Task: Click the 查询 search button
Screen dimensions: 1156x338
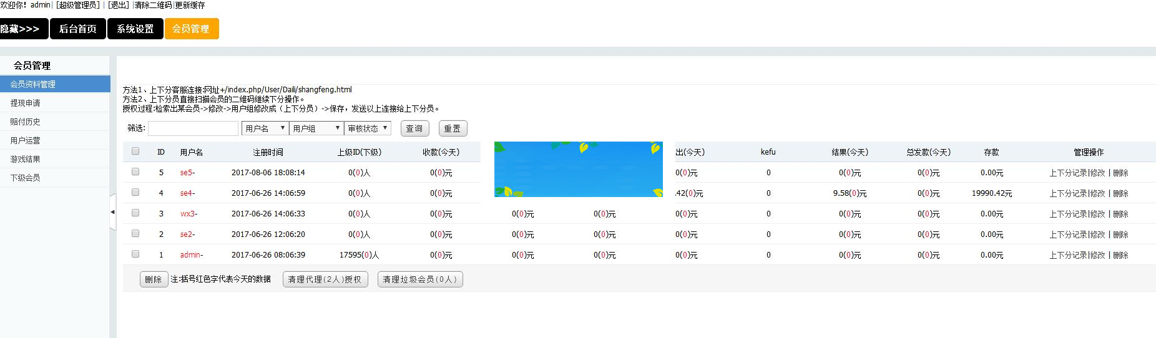Action: click(x=414, y=128)
